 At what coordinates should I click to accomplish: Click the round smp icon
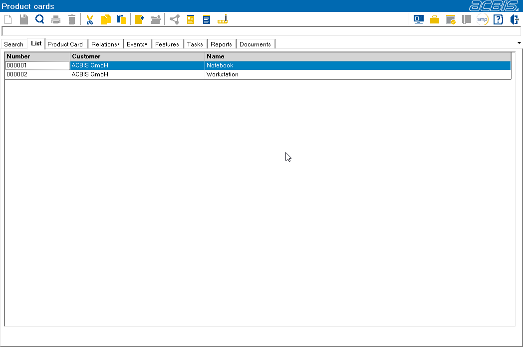[x=482, y=19]
